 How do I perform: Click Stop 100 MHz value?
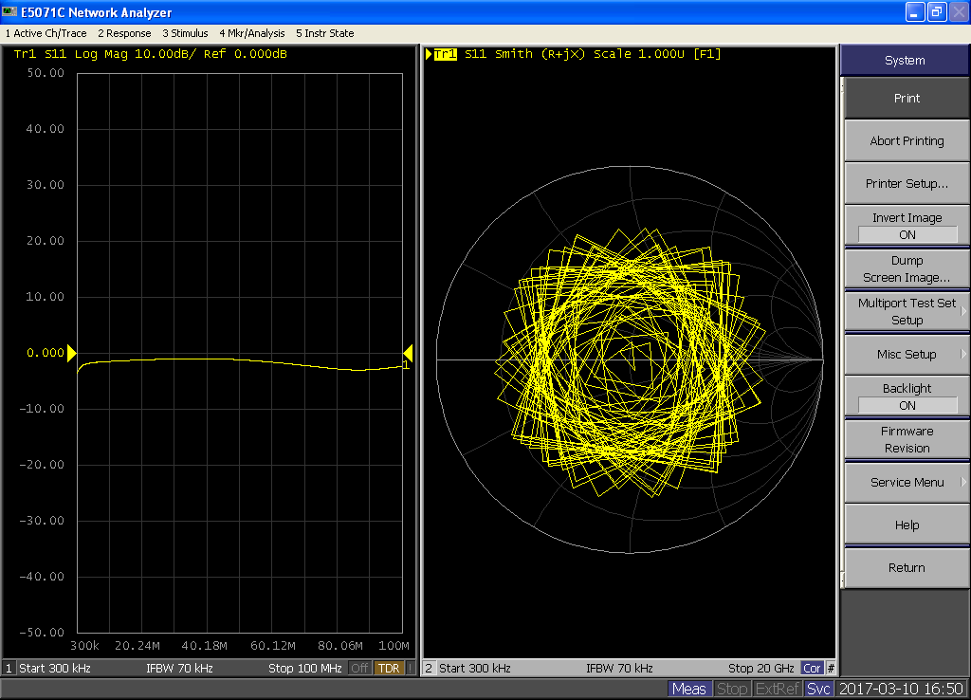pyautogui.click(x=304, y=669)
